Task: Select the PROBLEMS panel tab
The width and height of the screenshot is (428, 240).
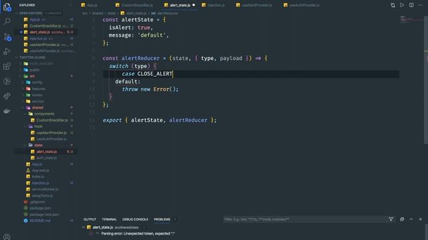Action: pyautogui.click(x=162, y=219)
